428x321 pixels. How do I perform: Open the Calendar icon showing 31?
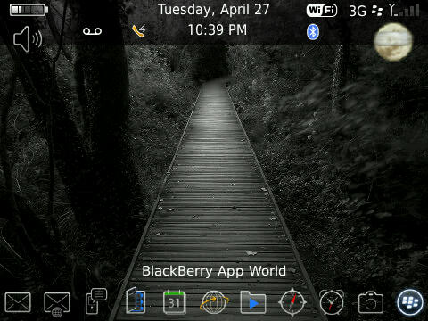click(x=175, y=302)
